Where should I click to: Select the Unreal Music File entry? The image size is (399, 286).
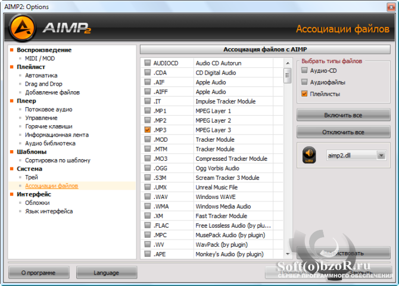tap(216, 187)
